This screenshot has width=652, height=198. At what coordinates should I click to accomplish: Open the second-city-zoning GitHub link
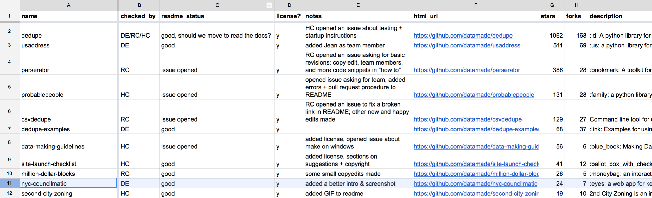click(476, 193)
